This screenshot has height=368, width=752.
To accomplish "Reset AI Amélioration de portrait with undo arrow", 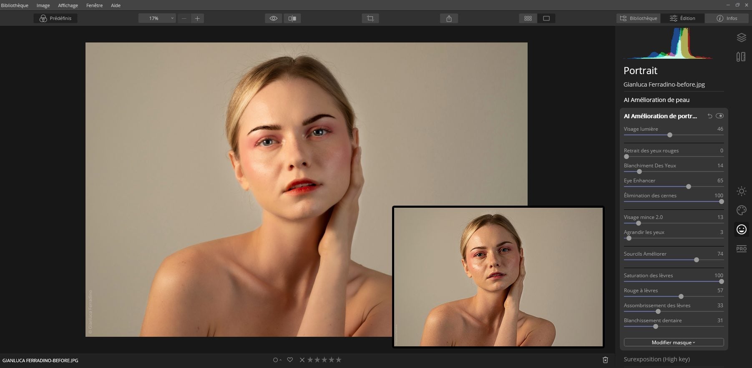I will [710, 116].
